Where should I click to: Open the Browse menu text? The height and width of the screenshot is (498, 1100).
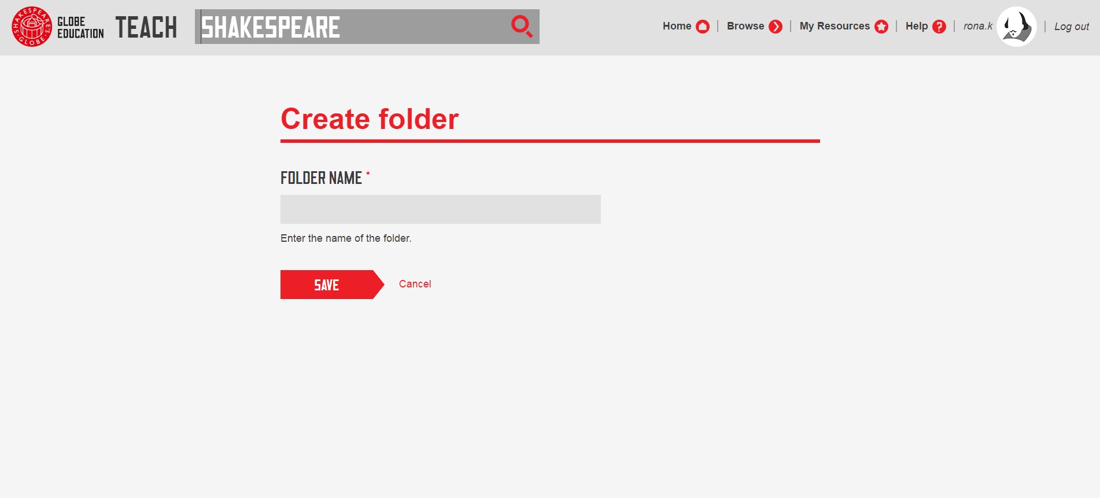(x=745, y=26)
